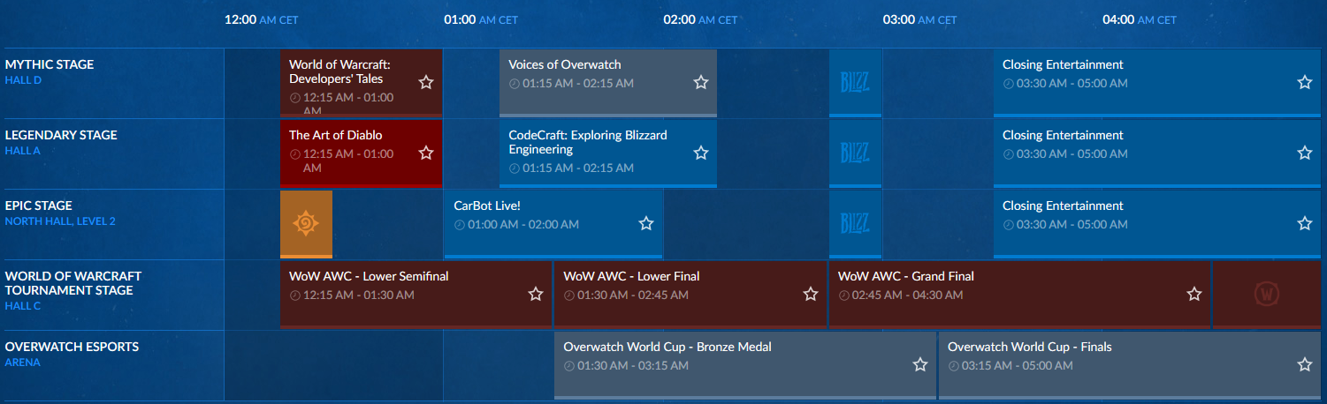Viewport: 1327px width, 404px height.
Task: Star the World of Warcraft: Developers' Tales session
Action: click(426, 82)
